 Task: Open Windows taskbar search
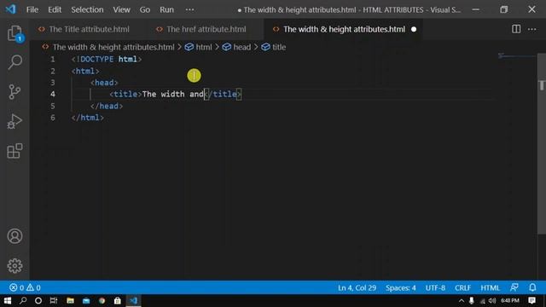(x=23, y=300)
